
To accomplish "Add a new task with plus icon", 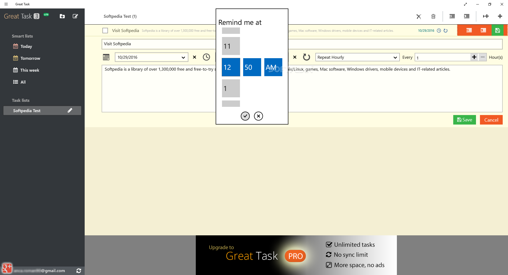I will [x=500, y=16].
